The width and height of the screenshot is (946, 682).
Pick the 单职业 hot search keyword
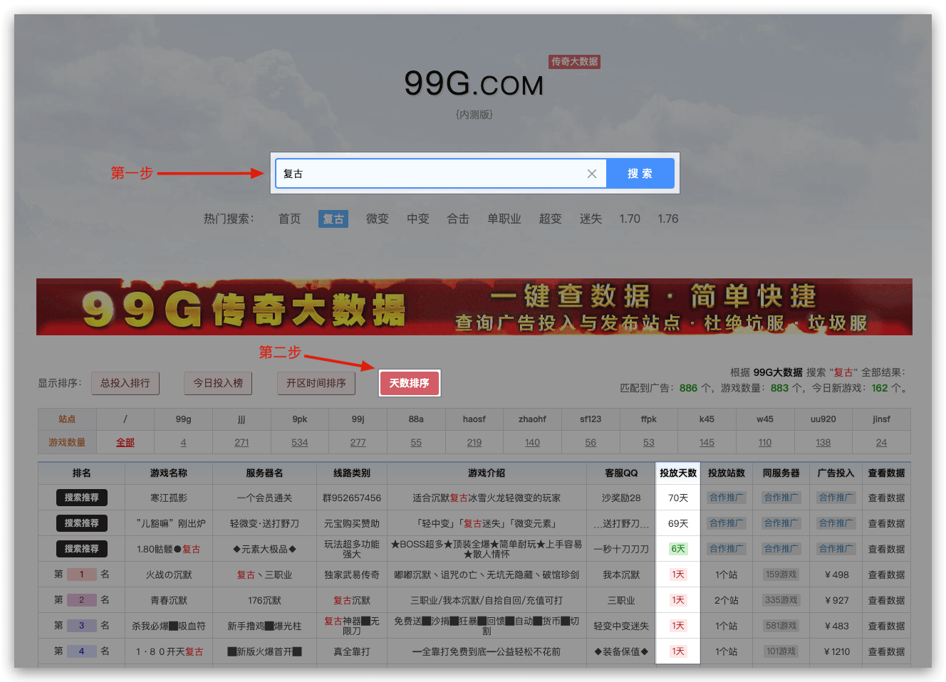[504, 219]
